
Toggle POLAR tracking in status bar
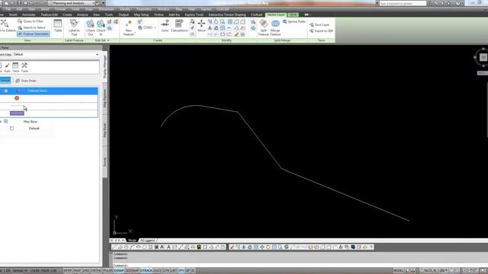coord(108,271)
